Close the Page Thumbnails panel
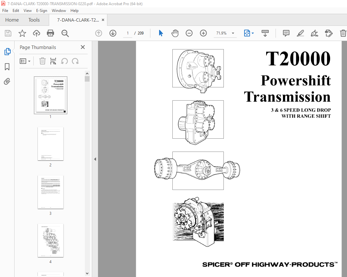 click(83, 47)
